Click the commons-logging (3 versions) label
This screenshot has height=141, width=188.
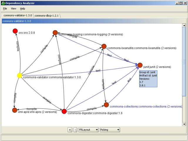pos(91,34)
